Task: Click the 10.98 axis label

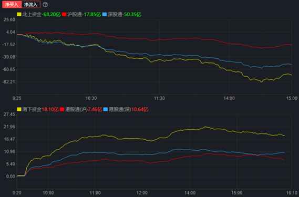Action: pos(9,152)
